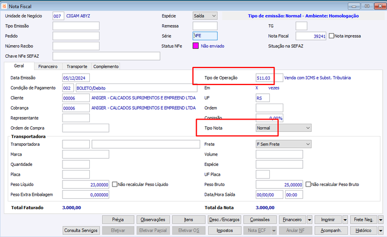Switch to the Financeiro tab
The height and width of the screenshot is (237, 387).
point(48,66)
